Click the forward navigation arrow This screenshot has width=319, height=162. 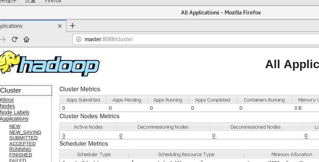click(x=3, y=39)
